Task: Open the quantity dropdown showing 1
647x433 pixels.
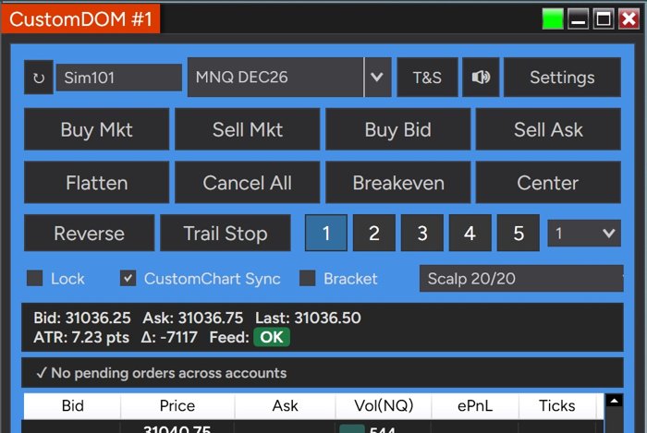Action: coord(584,234)
